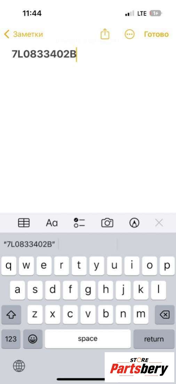This screenshot has width=176, height=384.
Task: Toggle the shift key
Action: (11, 314)
